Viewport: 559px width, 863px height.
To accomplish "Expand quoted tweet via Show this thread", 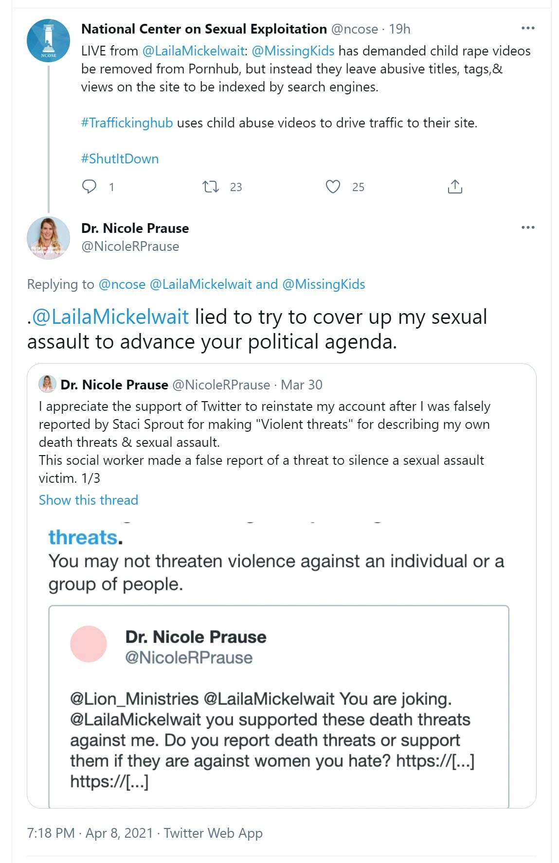I will click(88, 500).
